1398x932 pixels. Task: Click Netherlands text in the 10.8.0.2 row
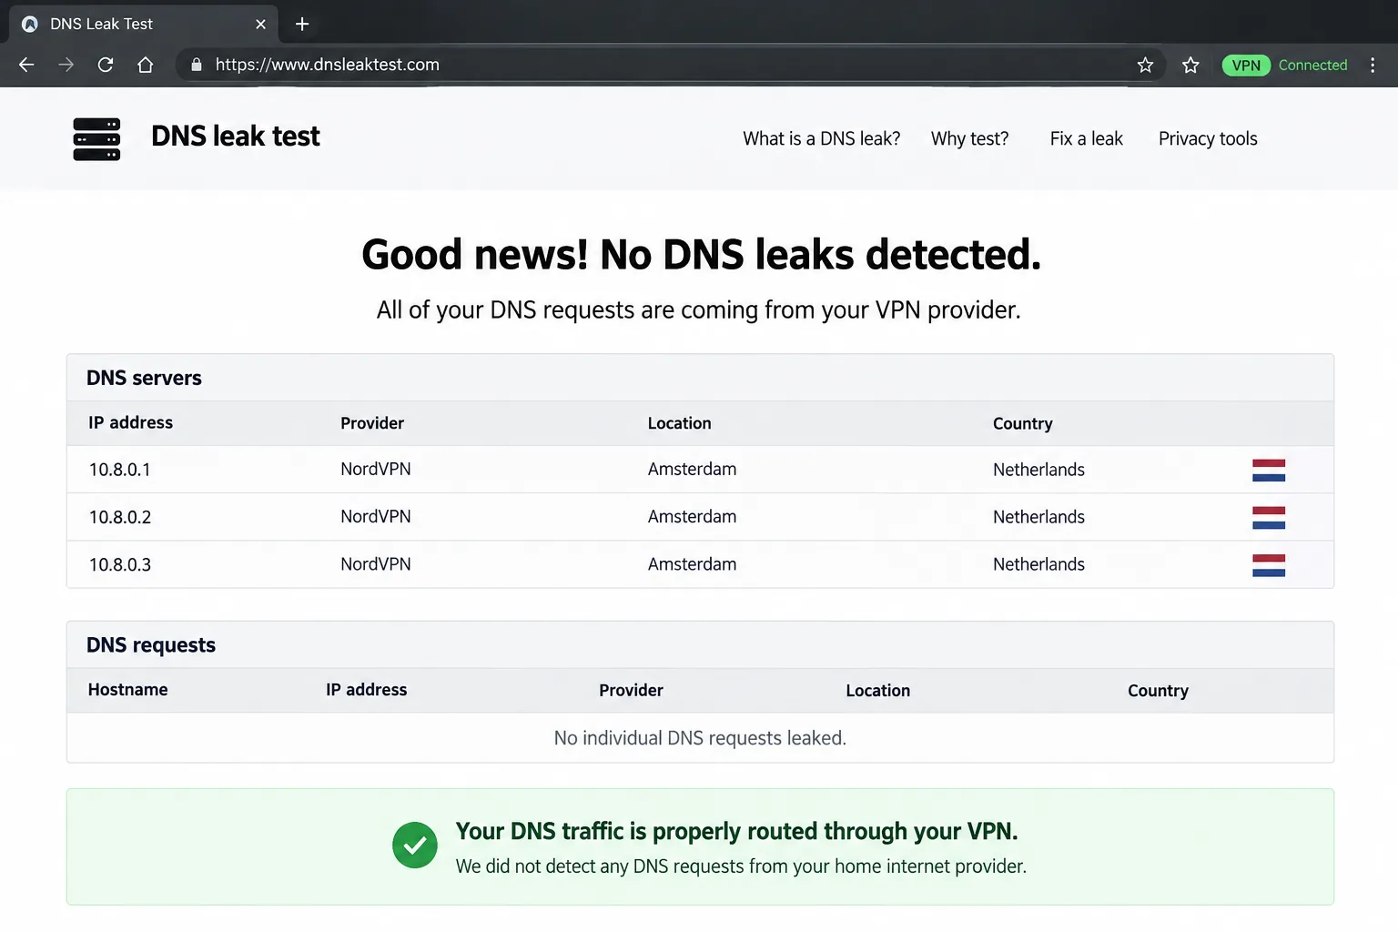tap(1038, 517)
